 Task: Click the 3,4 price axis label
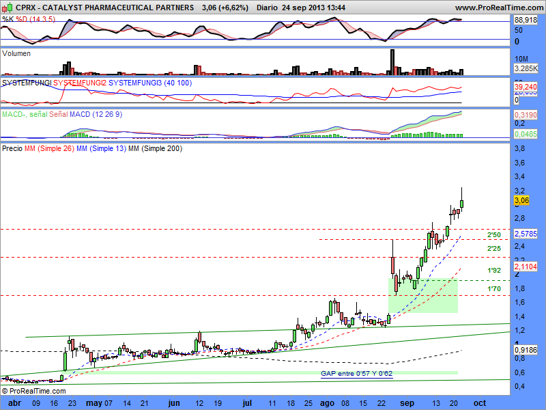520,177
